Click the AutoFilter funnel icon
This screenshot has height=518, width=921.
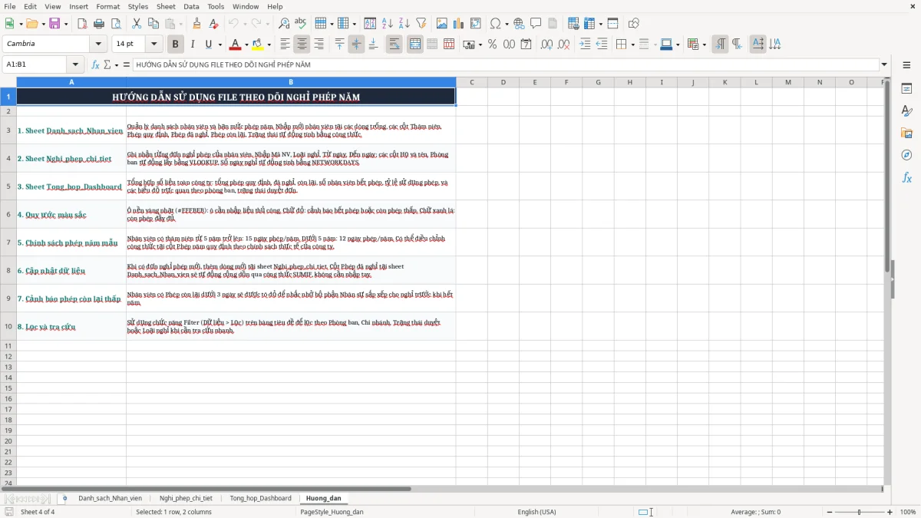(421, 24)
